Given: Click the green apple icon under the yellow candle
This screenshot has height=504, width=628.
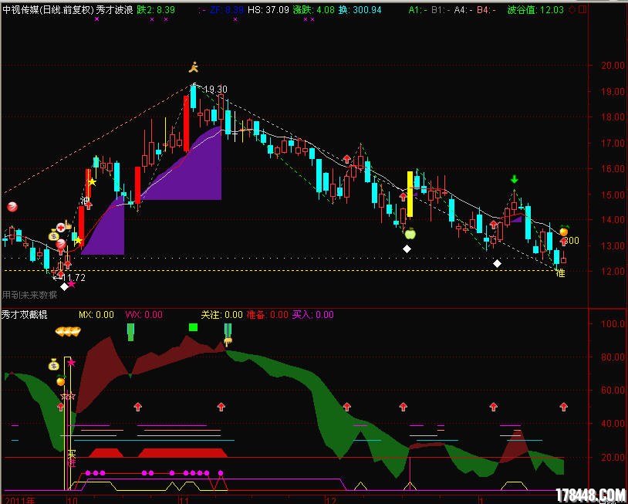Looking at the screenshot, I should 410,233.
